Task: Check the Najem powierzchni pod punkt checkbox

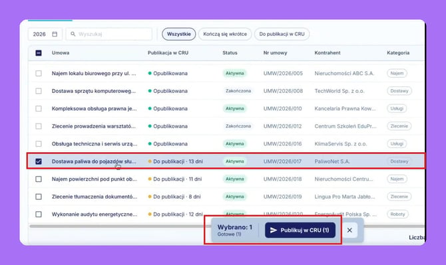Action: coord(39,179)
